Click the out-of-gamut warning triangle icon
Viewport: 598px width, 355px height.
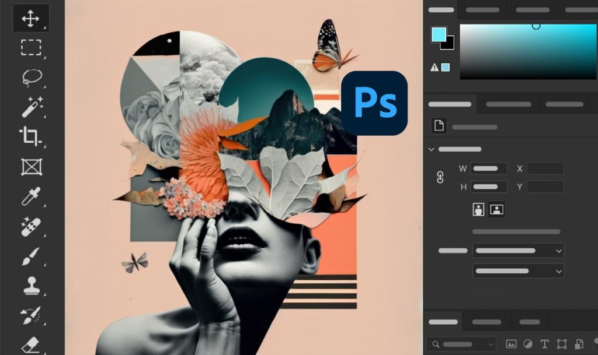point(434,68)
